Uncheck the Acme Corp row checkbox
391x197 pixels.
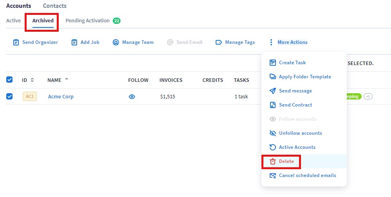pyautogui.click(x=10, y=96)
